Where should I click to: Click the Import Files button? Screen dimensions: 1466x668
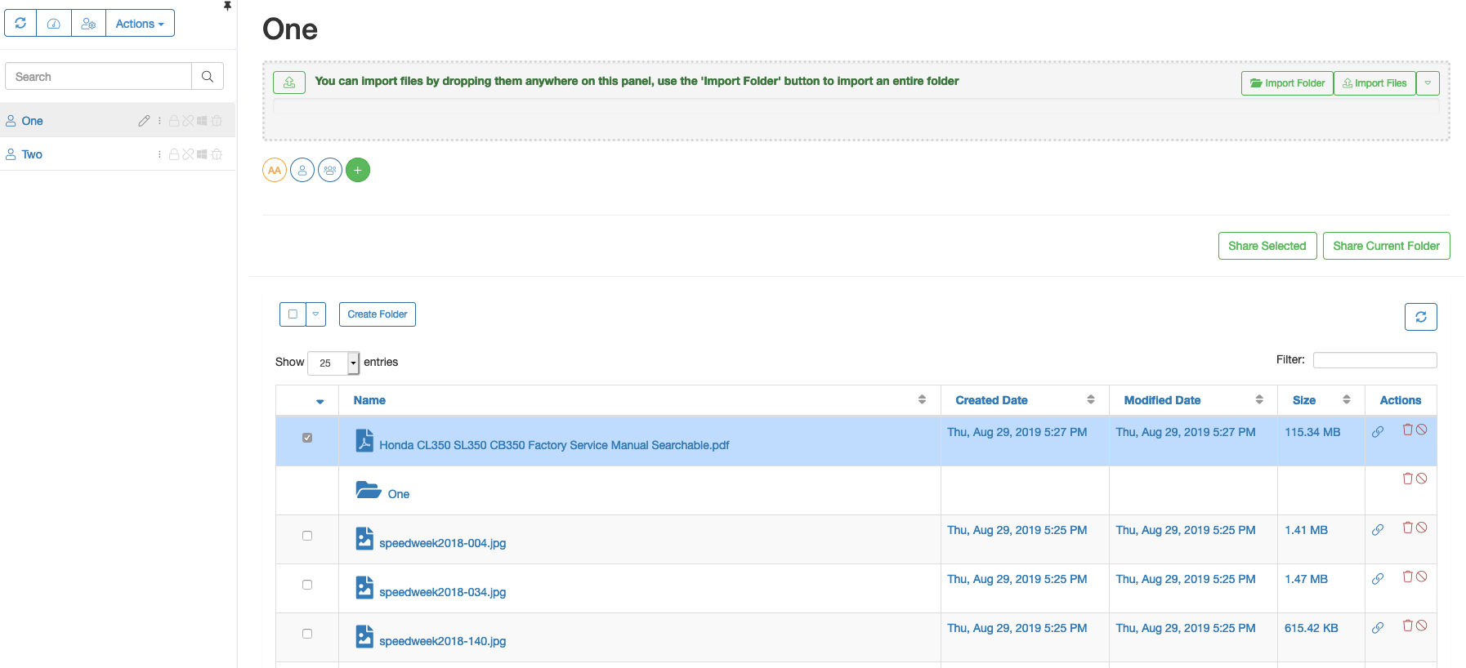pyautogui.click(x=1374, y=83)
